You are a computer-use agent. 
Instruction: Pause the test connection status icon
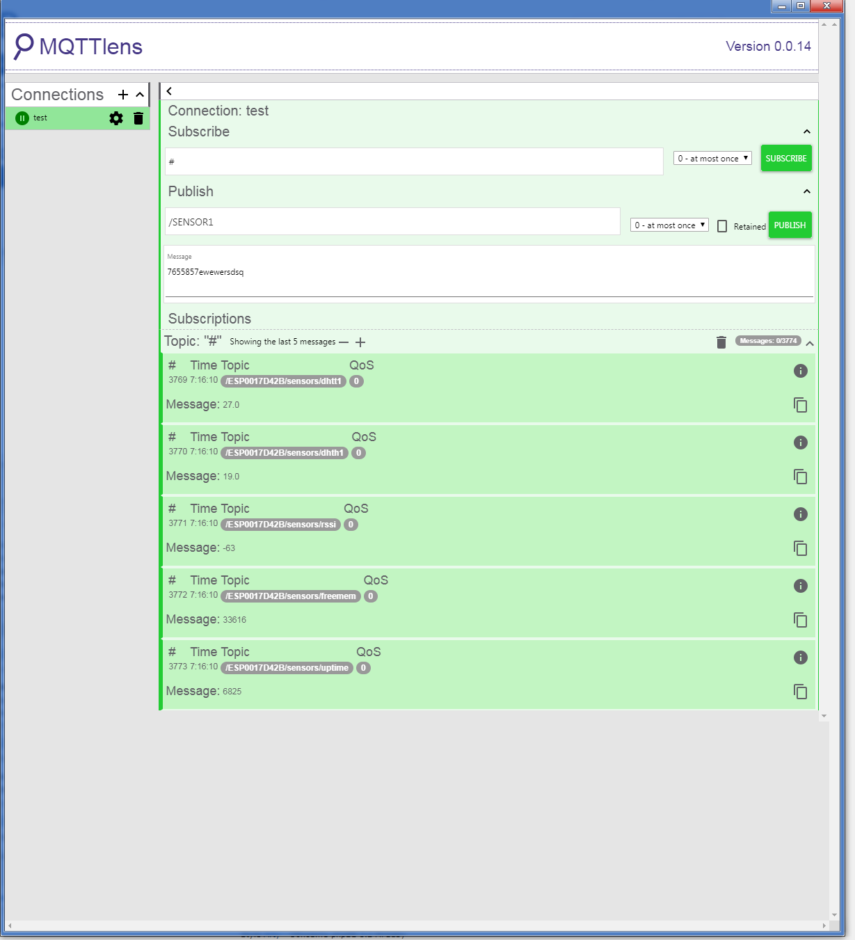coord(22,118)
